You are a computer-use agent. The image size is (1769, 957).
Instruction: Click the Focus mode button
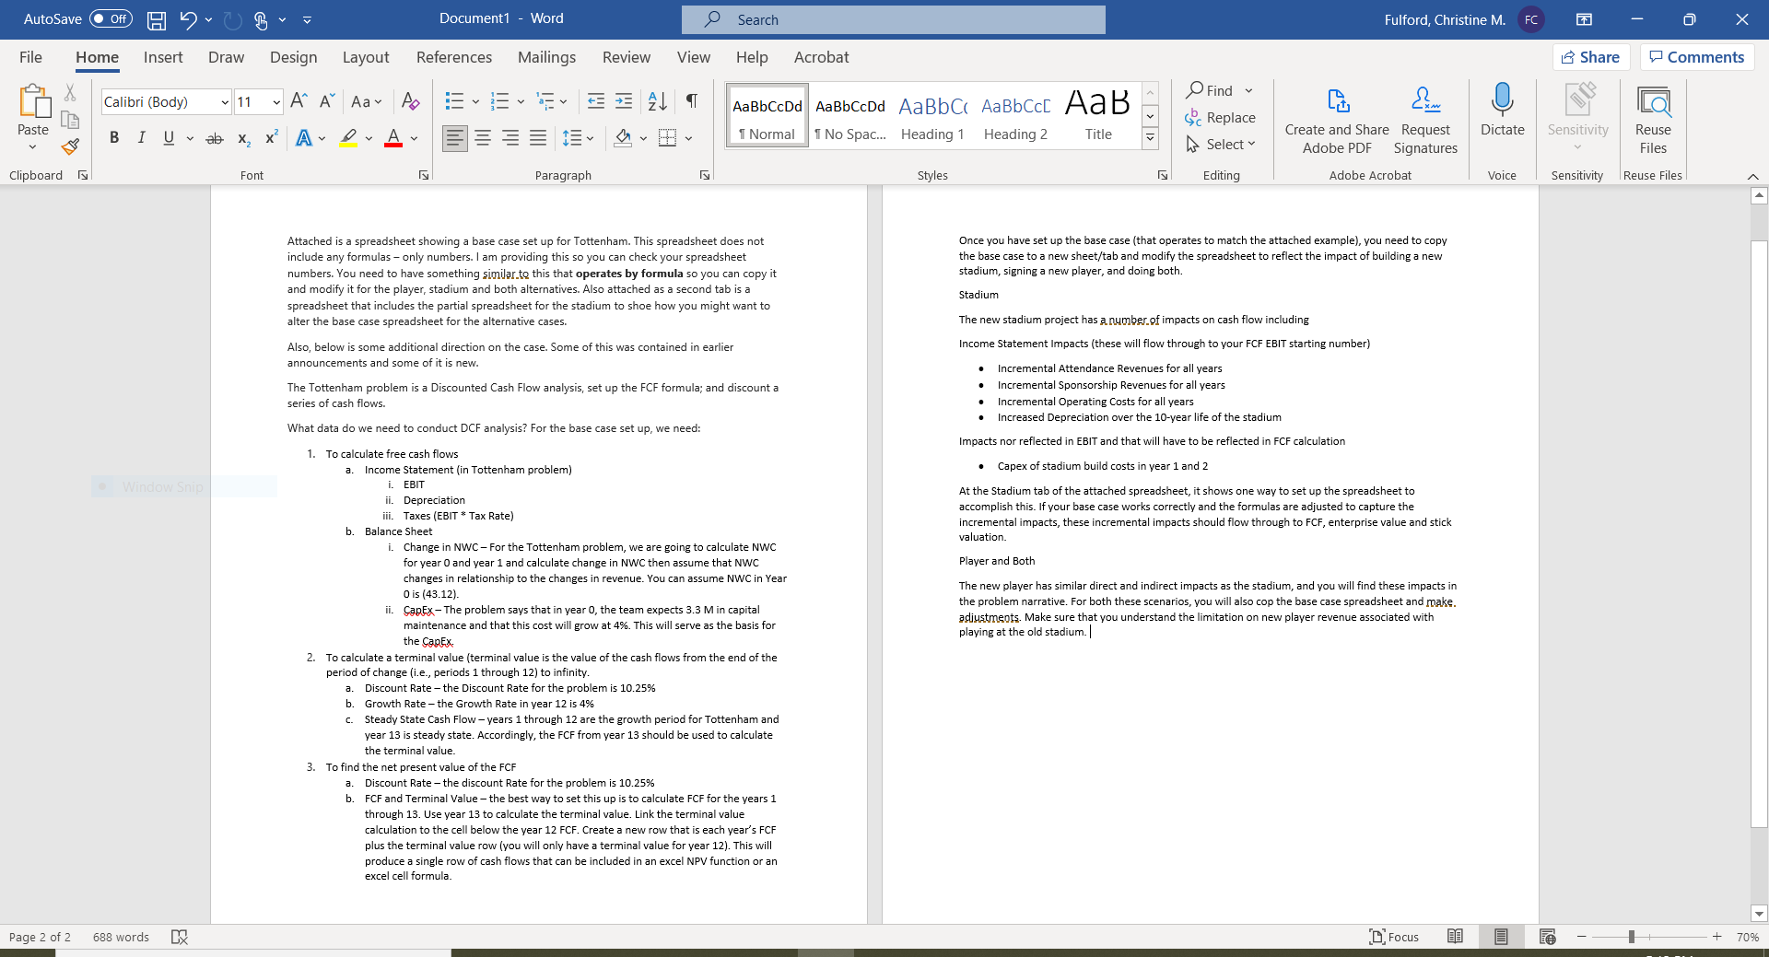point(1394,937)
